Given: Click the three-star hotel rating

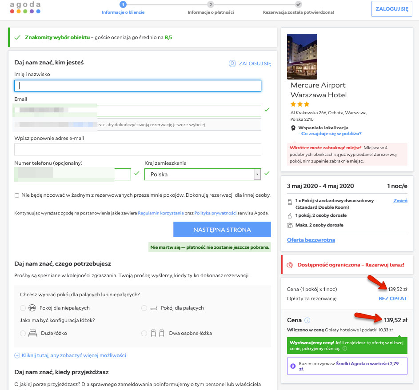Looking at the screenshot, I should click(300, 104).
